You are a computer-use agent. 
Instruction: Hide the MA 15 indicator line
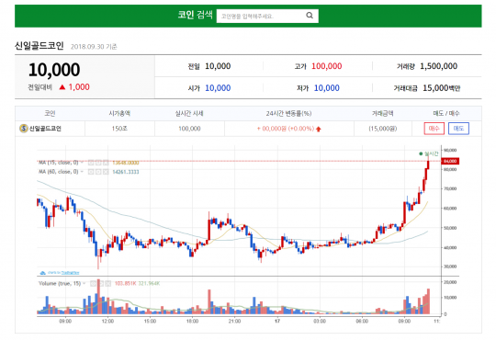(91, 163)
